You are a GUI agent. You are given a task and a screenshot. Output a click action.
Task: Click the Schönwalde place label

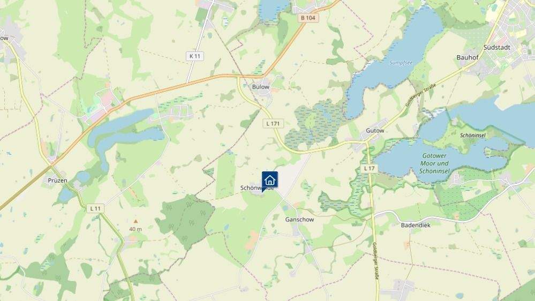tap(257, 188)
